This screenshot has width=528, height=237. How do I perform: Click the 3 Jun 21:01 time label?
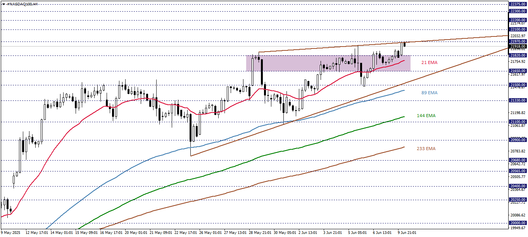[x=333, y=233]
